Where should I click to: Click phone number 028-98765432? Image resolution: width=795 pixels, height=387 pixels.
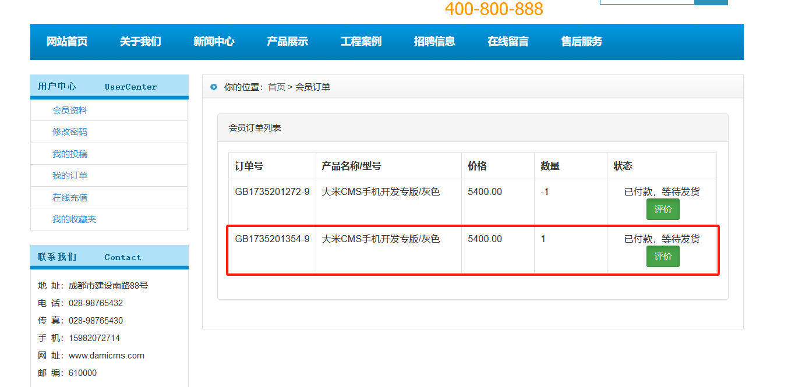[x=96, y=303]
